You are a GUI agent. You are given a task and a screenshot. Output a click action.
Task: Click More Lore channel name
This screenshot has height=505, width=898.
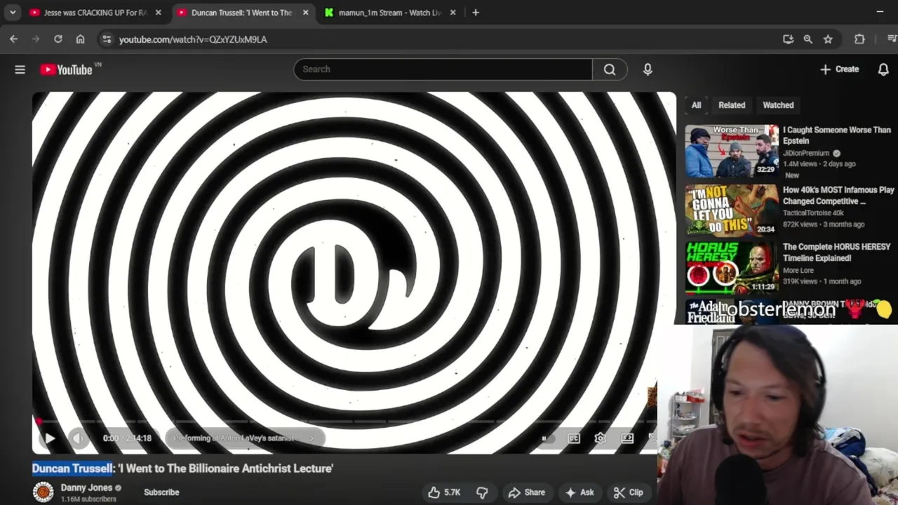point(798,270)
